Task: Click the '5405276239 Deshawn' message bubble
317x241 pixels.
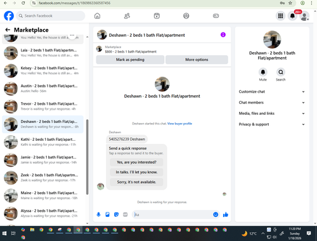Action: click(x=127, y=139)
